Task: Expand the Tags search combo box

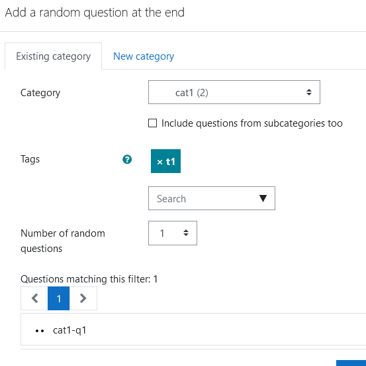Action: point(212,198)
